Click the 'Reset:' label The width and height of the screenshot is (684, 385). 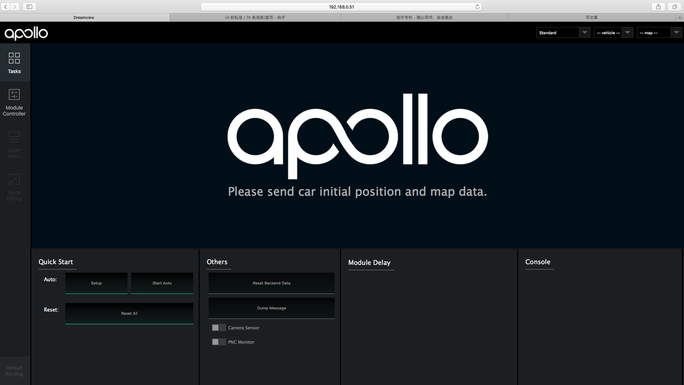click(x=51, y=310)
